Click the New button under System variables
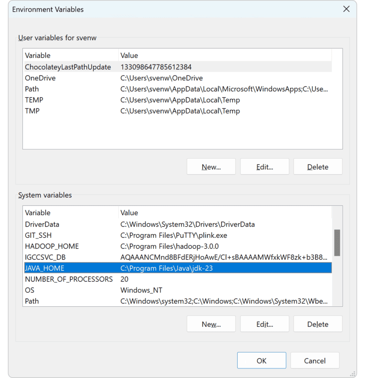The height and width of the screenshot is (378, 365). pos(211,324)
